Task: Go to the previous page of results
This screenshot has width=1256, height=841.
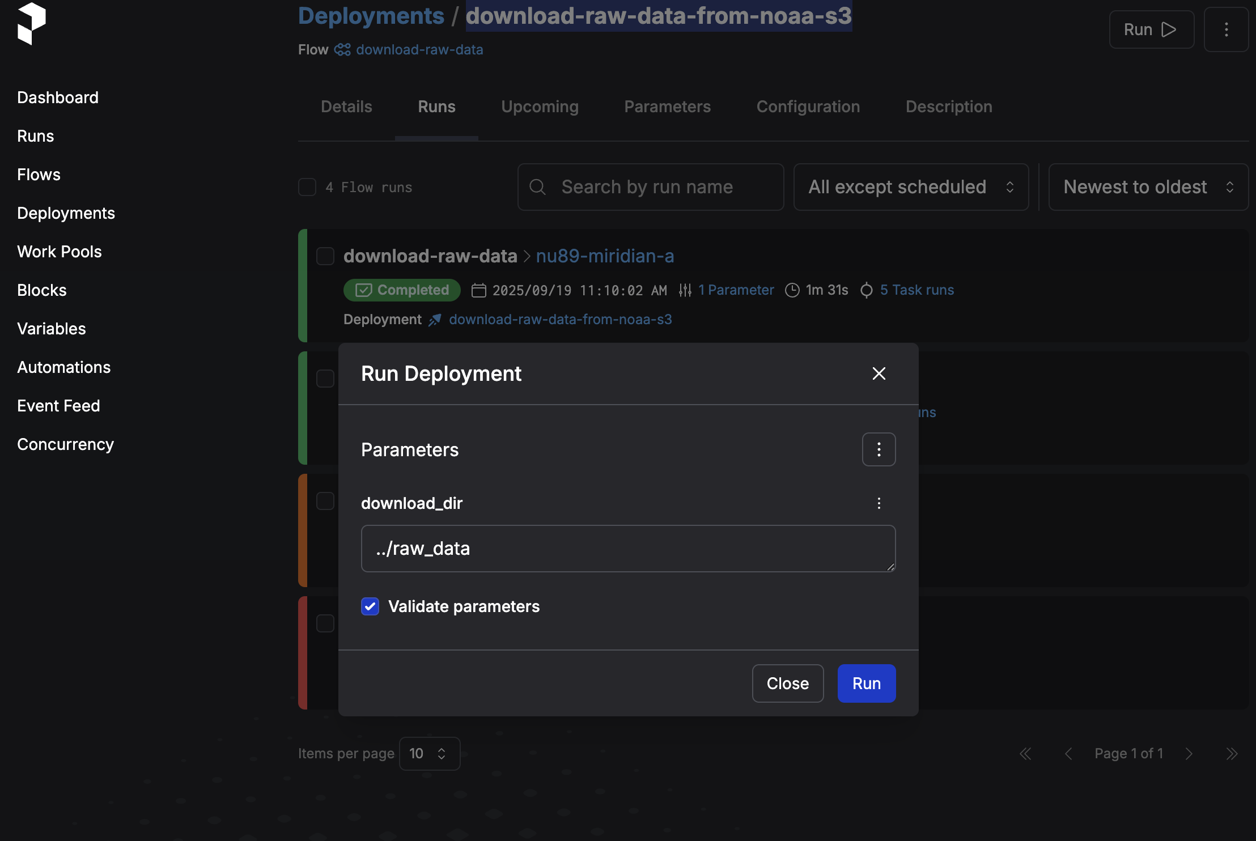Action: pyautogui.click(x=1068, y=754)
